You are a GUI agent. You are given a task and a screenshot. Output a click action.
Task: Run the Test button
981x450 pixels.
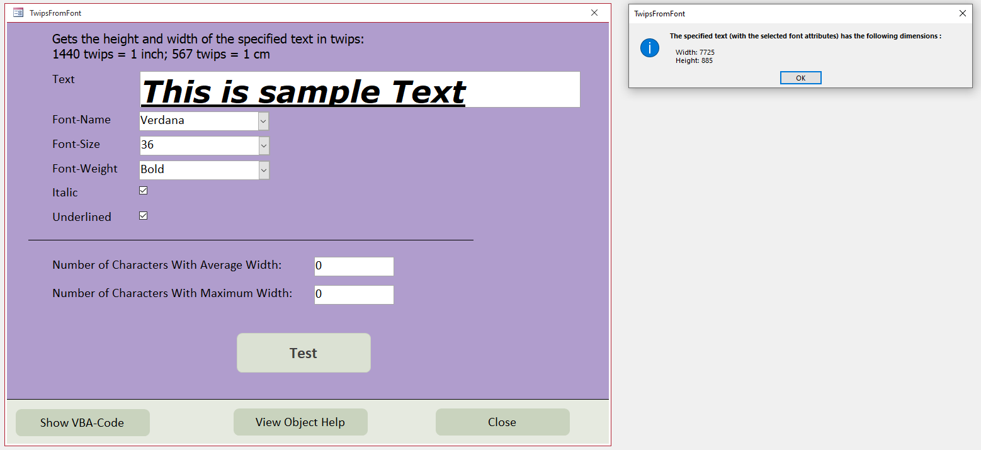coord(303,353)
